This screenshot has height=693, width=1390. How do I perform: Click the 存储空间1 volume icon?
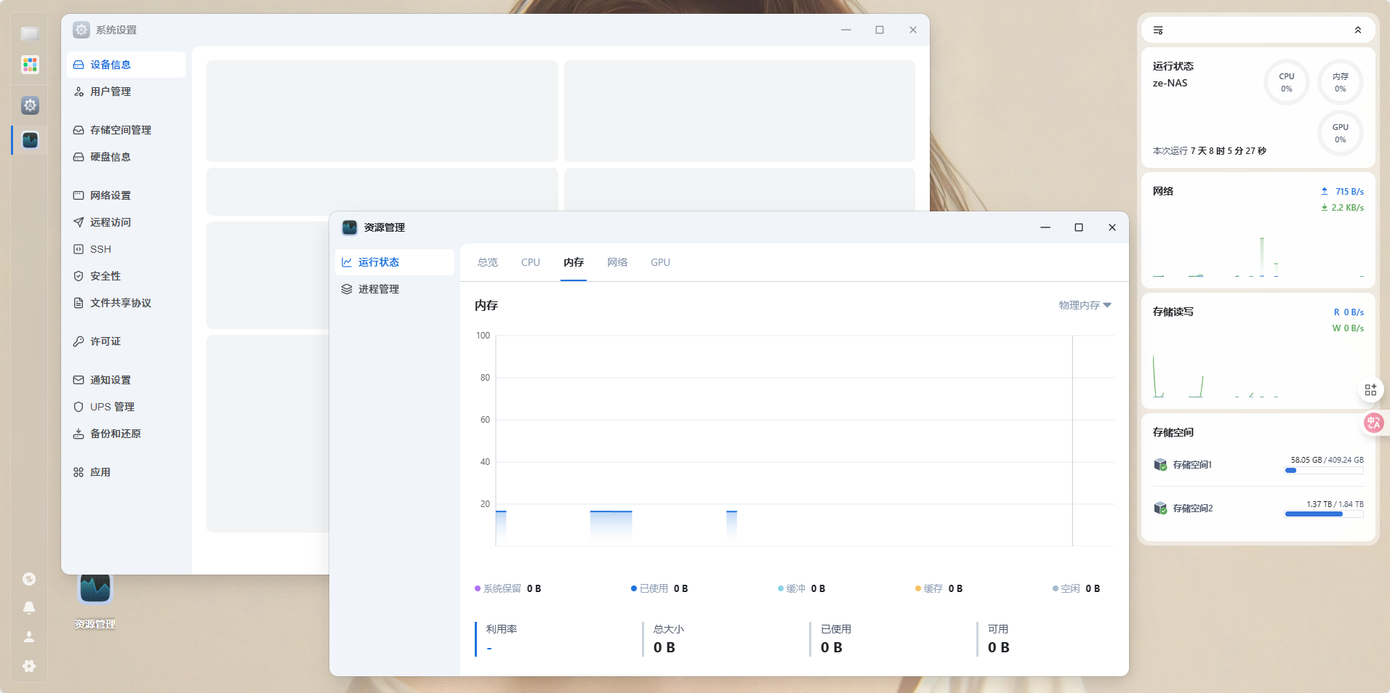coord(1160,465)
